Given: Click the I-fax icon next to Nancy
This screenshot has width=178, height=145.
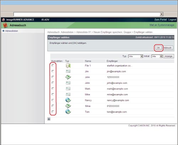Looking at the screenshot, I should click(x=68, y=100).
